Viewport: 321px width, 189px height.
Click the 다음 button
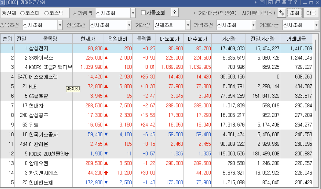tap(311, 13)
